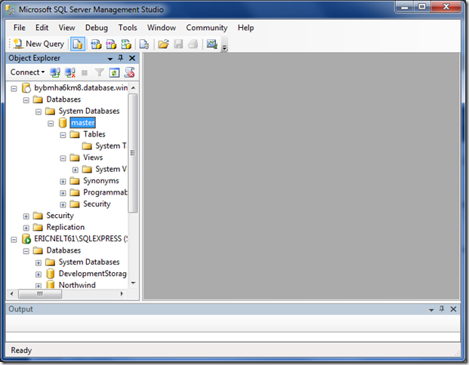
Task: Expand the System V... views folder
Action: coord(75,170)
